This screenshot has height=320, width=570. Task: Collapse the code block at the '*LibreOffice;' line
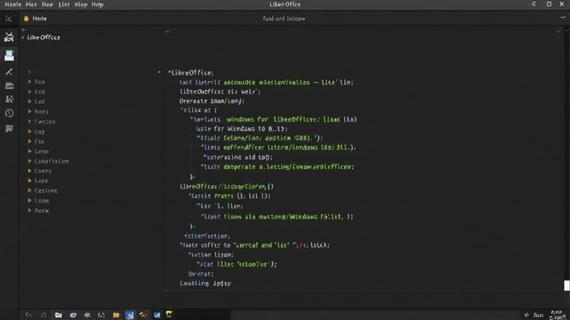point(160,72)
